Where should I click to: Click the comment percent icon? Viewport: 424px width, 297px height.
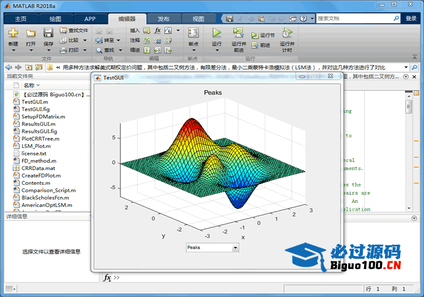(x=147, y=40)
